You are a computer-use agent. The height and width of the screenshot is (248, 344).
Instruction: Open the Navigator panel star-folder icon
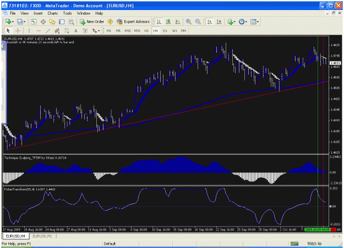tap(52, 21)
